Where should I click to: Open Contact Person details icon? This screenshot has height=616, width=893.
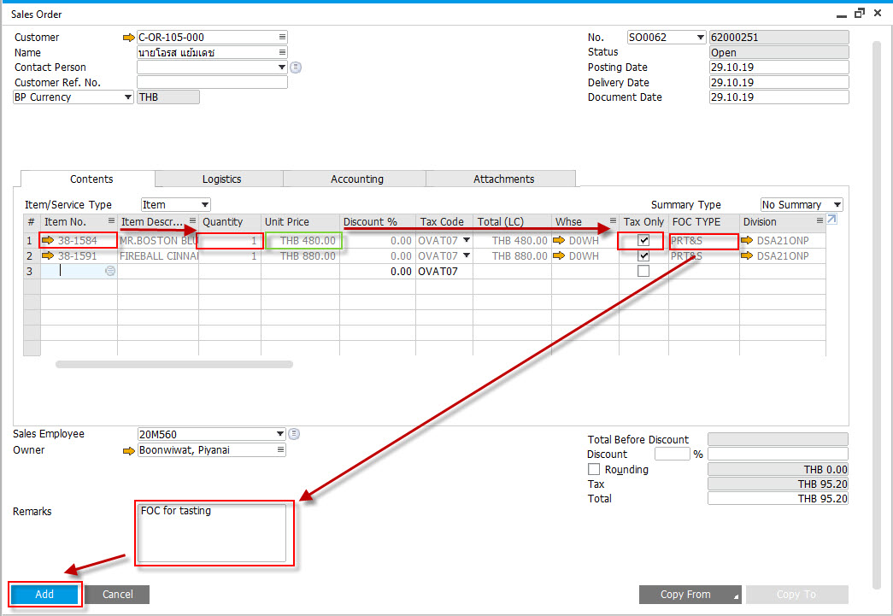(x=296, y=67)
